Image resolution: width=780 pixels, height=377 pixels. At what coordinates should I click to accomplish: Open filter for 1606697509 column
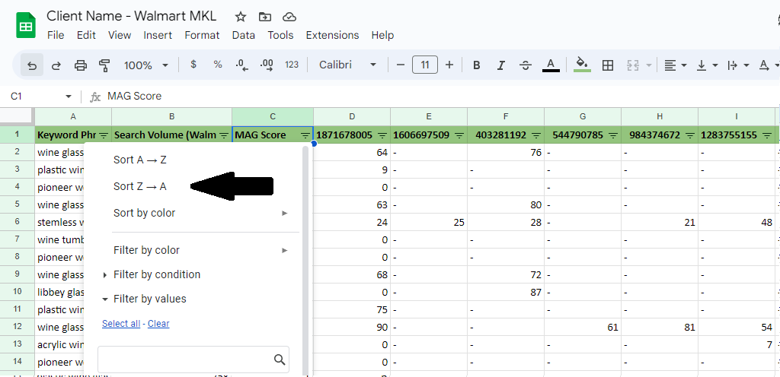click(x=459, y=135)
